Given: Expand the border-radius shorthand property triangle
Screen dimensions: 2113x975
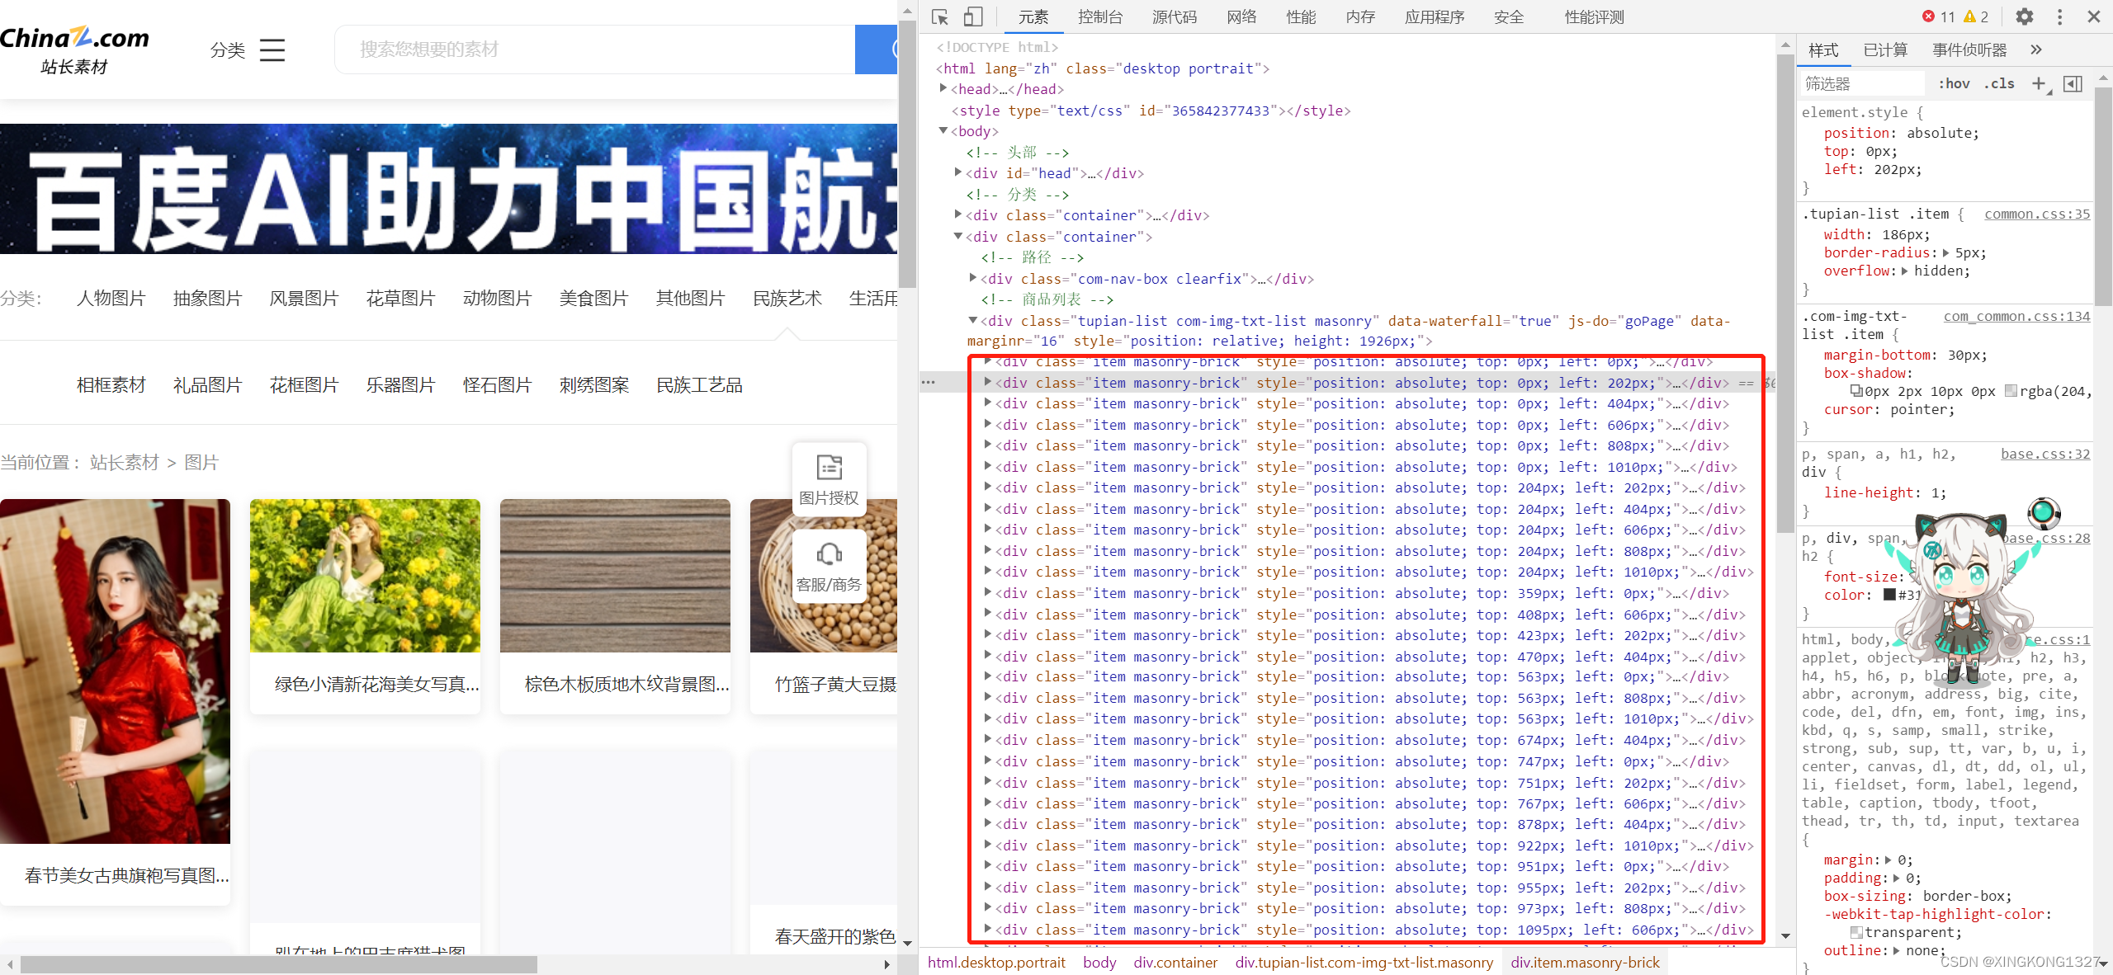Looking at the screenshot, I should 1946,253.
